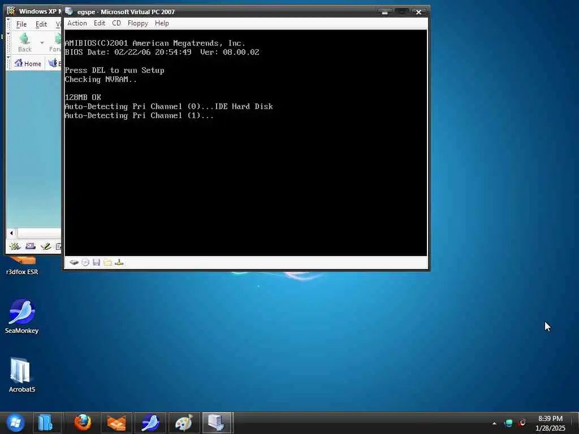Click the floppy disk status icon

coord(96,262)
